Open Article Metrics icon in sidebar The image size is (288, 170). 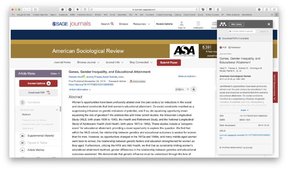point(22,150)
